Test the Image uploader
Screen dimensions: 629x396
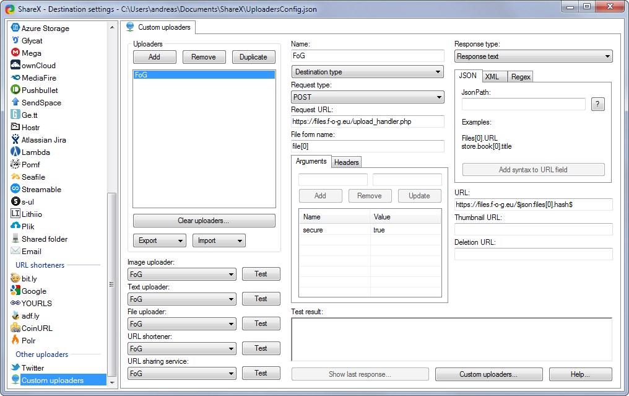261,274
